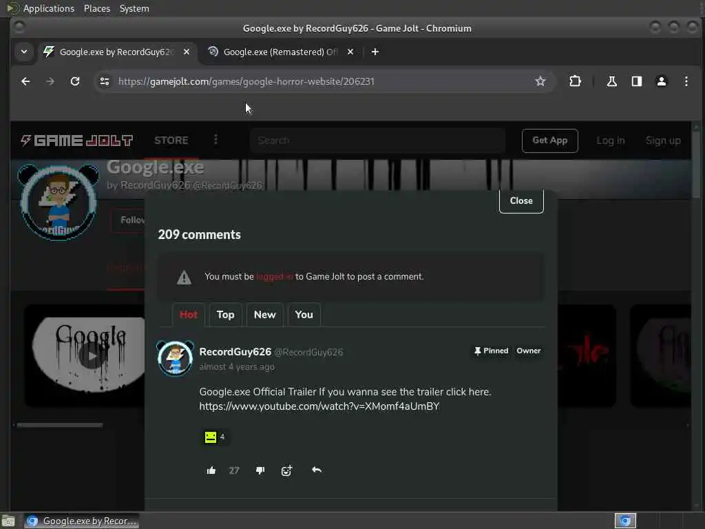Click the red logo media thumbnail

pyautogui.click(x=587, y=355)
